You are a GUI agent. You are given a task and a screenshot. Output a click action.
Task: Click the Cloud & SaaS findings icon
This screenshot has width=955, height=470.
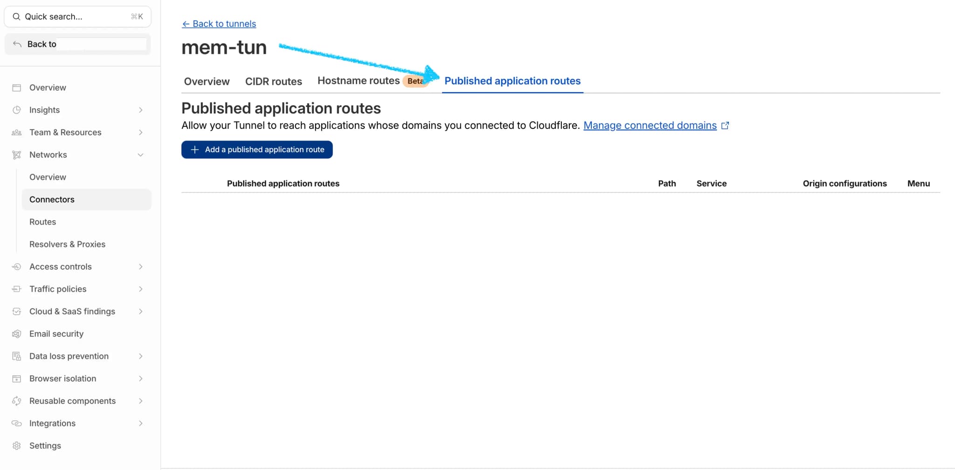point(17,311)
